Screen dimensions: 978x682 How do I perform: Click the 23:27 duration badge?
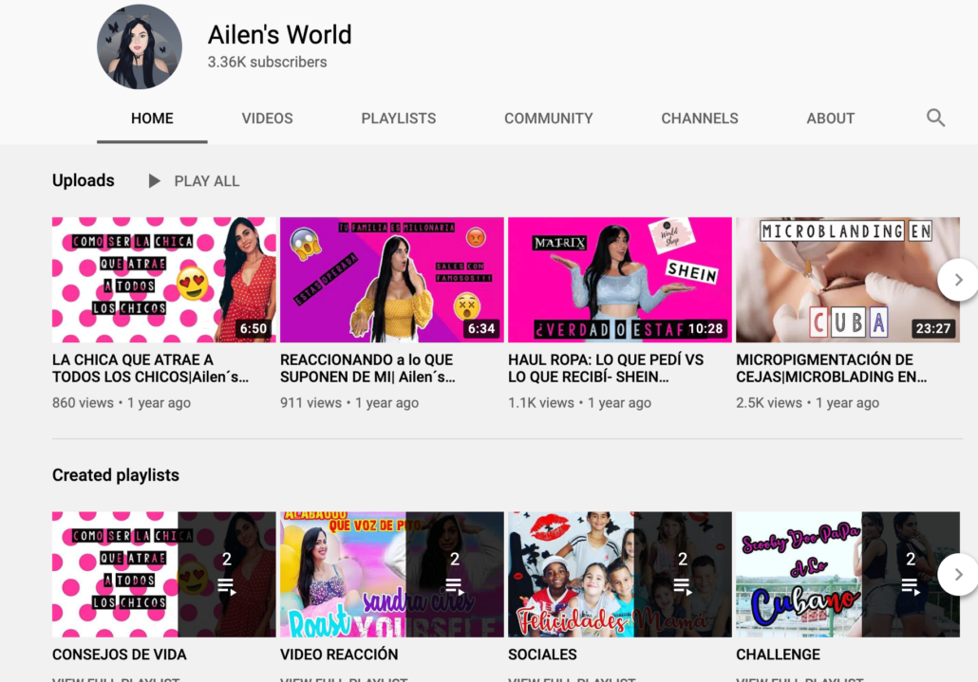(x=933, y=328)
